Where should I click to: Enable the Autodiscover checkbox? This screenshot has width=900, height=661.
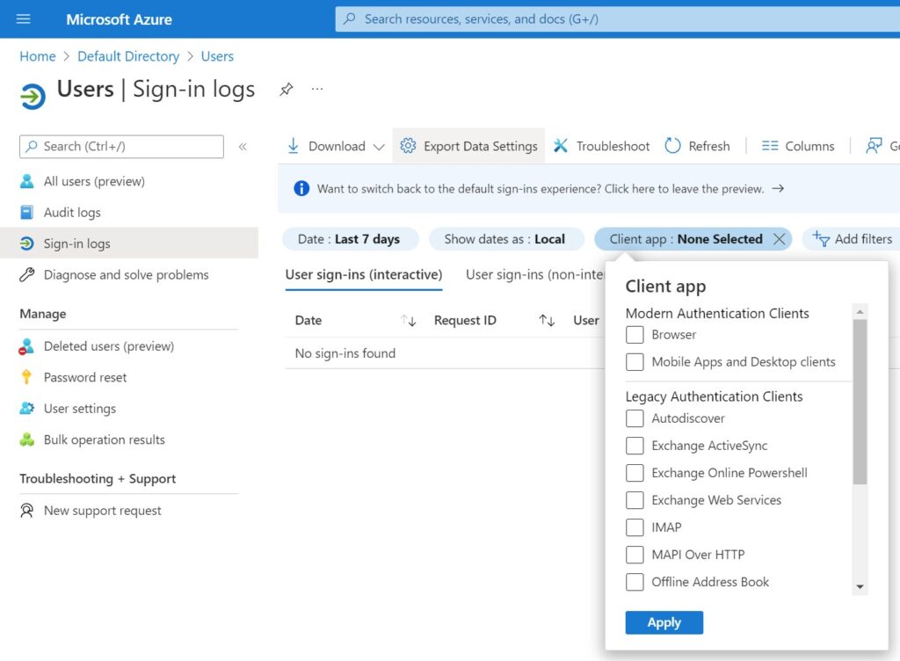tap(635, 418)
